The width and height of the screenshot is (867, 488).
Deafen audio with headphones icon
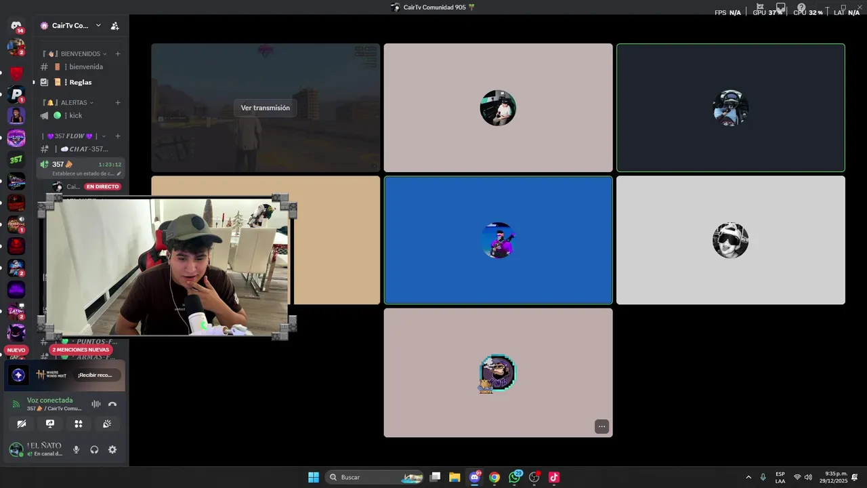pyautogui.click(x=94, y=449)
